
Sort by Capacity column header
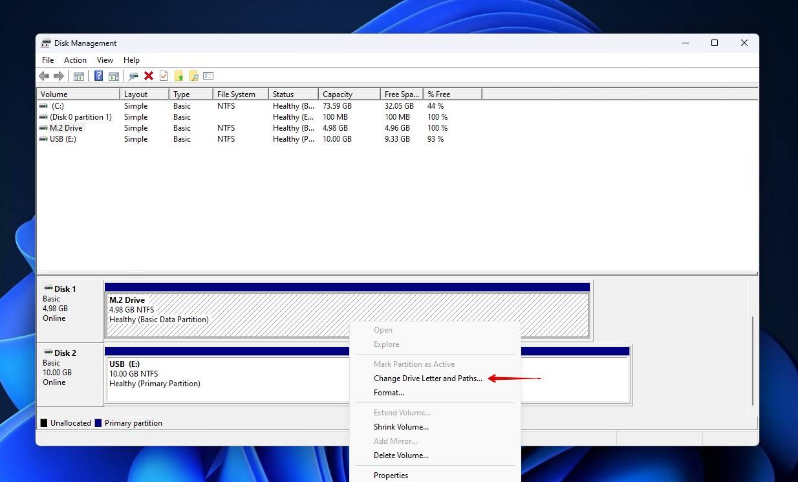(x=349, y=94)
